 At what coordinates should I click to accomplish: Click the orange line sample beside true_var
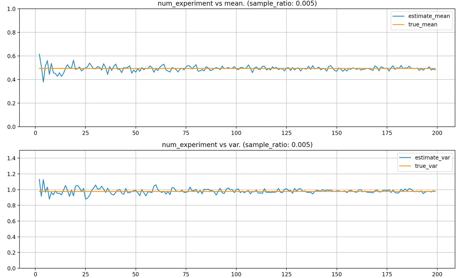(405, 166)
